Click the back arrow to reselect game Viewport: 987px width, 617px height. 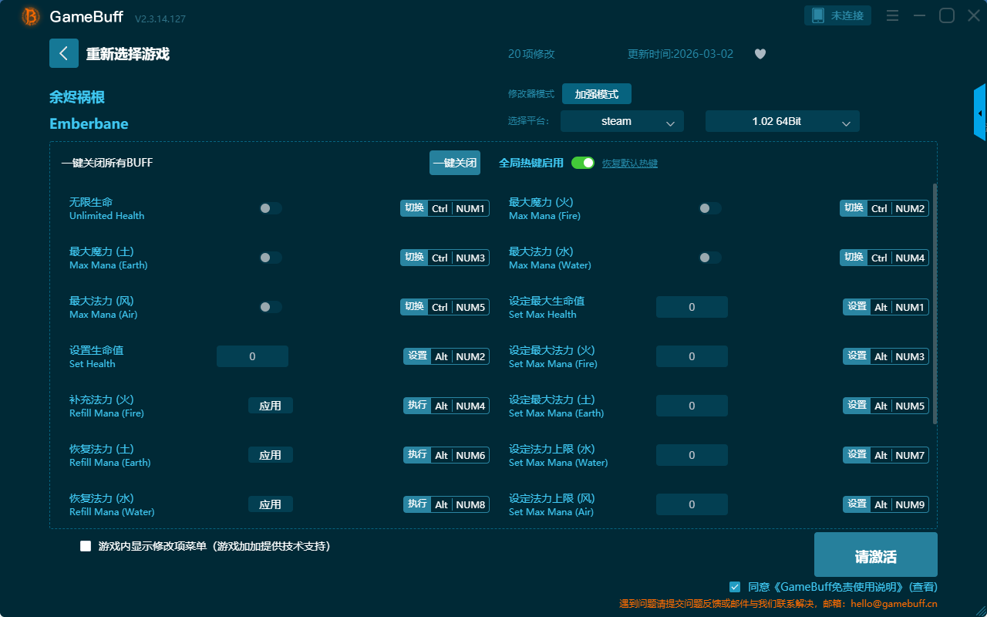pyautogui.click(x=64, y=53)
